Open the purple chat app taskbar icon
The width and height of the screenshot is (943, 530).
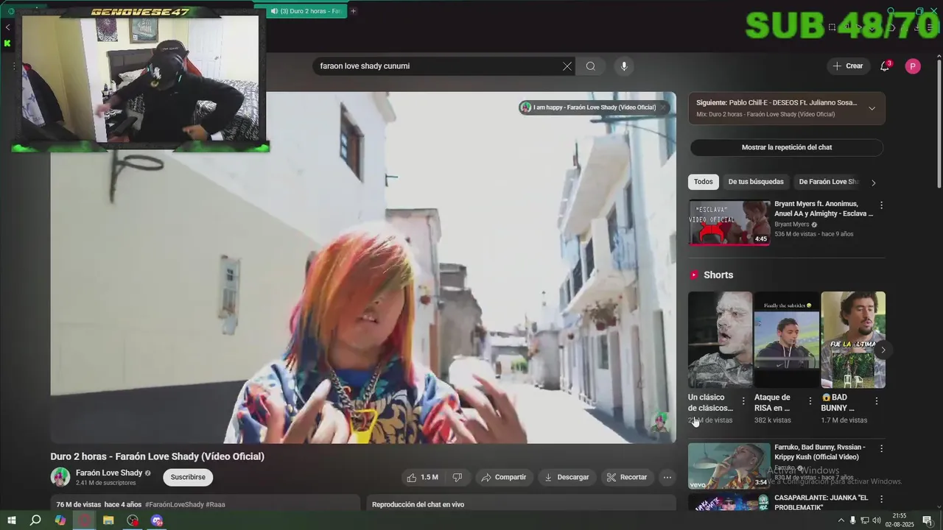tap(157, 520)
